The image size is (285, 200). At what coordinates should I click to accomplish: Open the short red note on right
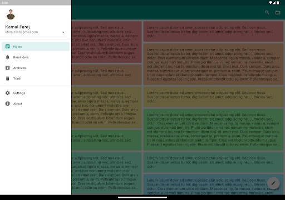pyautogui.click(x=213, y=32)
